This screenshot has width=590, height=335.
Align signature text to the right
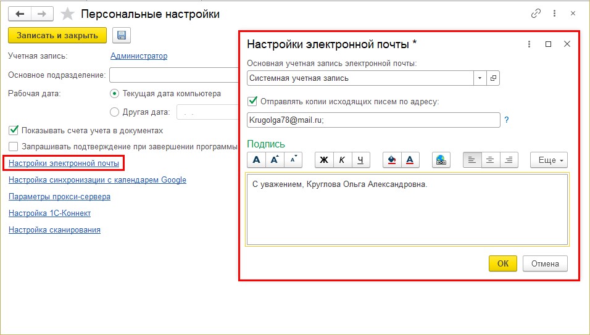509,160
